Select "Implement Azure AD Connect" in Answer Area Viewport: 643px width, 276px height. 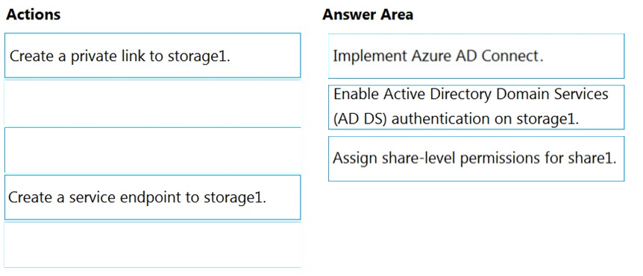click(x=476, y=56)
